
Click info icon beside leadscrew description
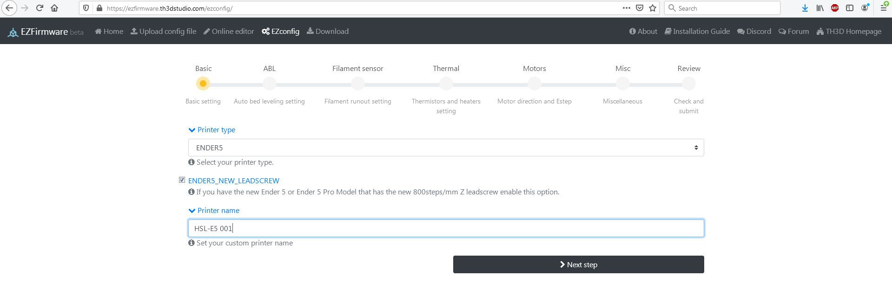click(x=192, y=192)
